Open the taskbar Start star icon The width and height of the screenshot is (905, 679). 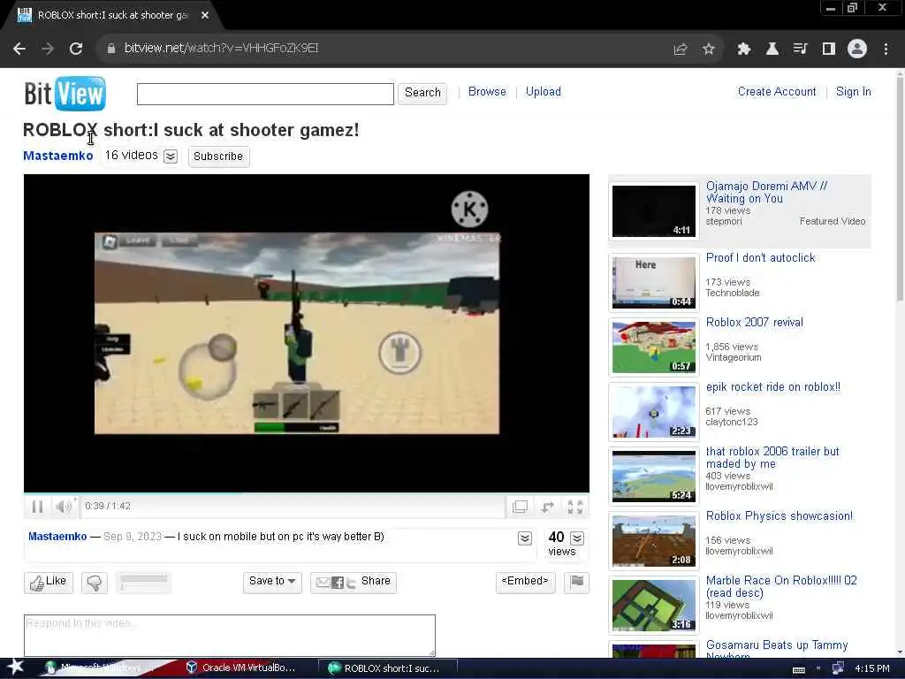pos(16,668)
